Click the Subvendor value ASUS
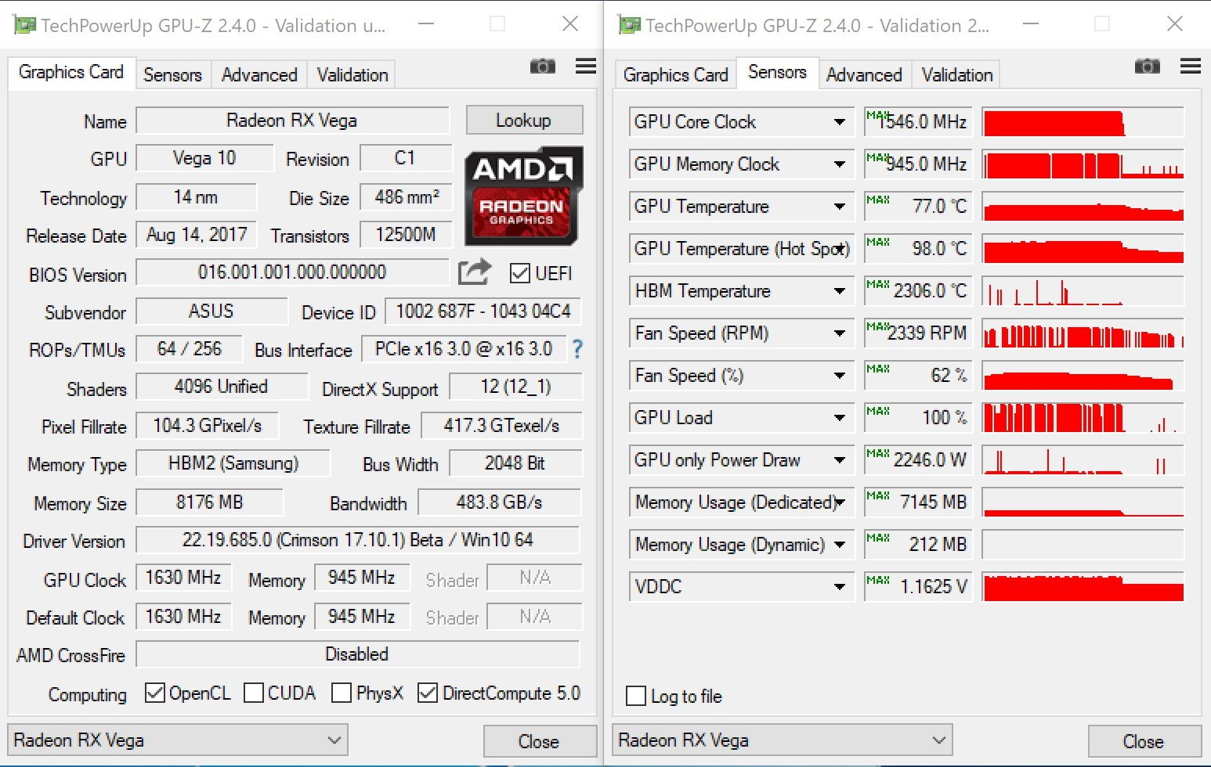1211x767 pixels. coord(211,311)
